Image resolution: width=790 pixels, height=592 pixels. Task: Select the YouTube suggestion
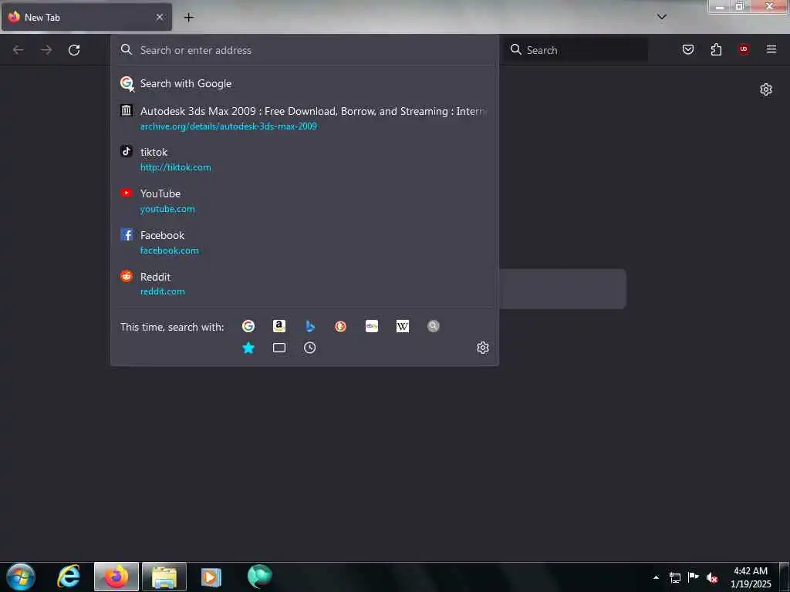click(304, 201)
